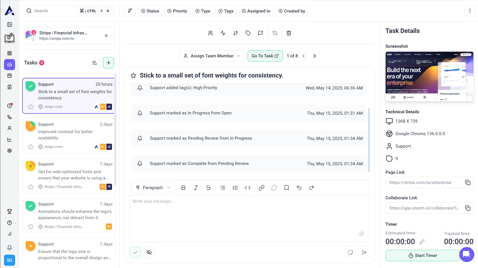Screen dimensions: 478x268
Task: Undo last edit in message editor
Action: (x=299, y=188)
